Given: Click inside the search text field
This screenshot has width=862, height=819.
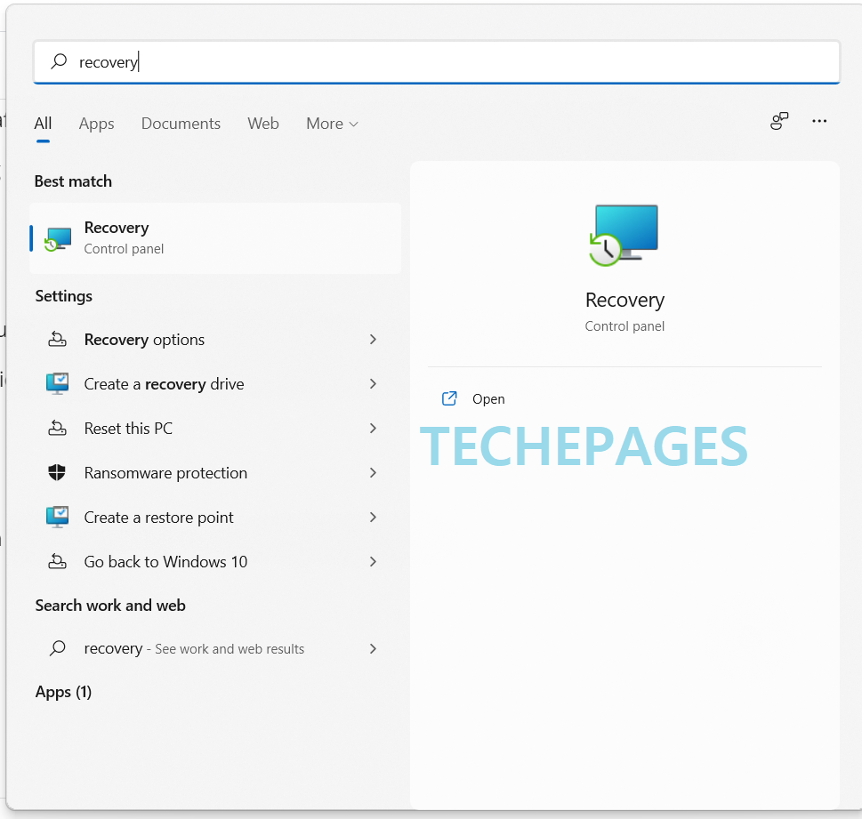Looking at the screenshot, I should 445,62.
